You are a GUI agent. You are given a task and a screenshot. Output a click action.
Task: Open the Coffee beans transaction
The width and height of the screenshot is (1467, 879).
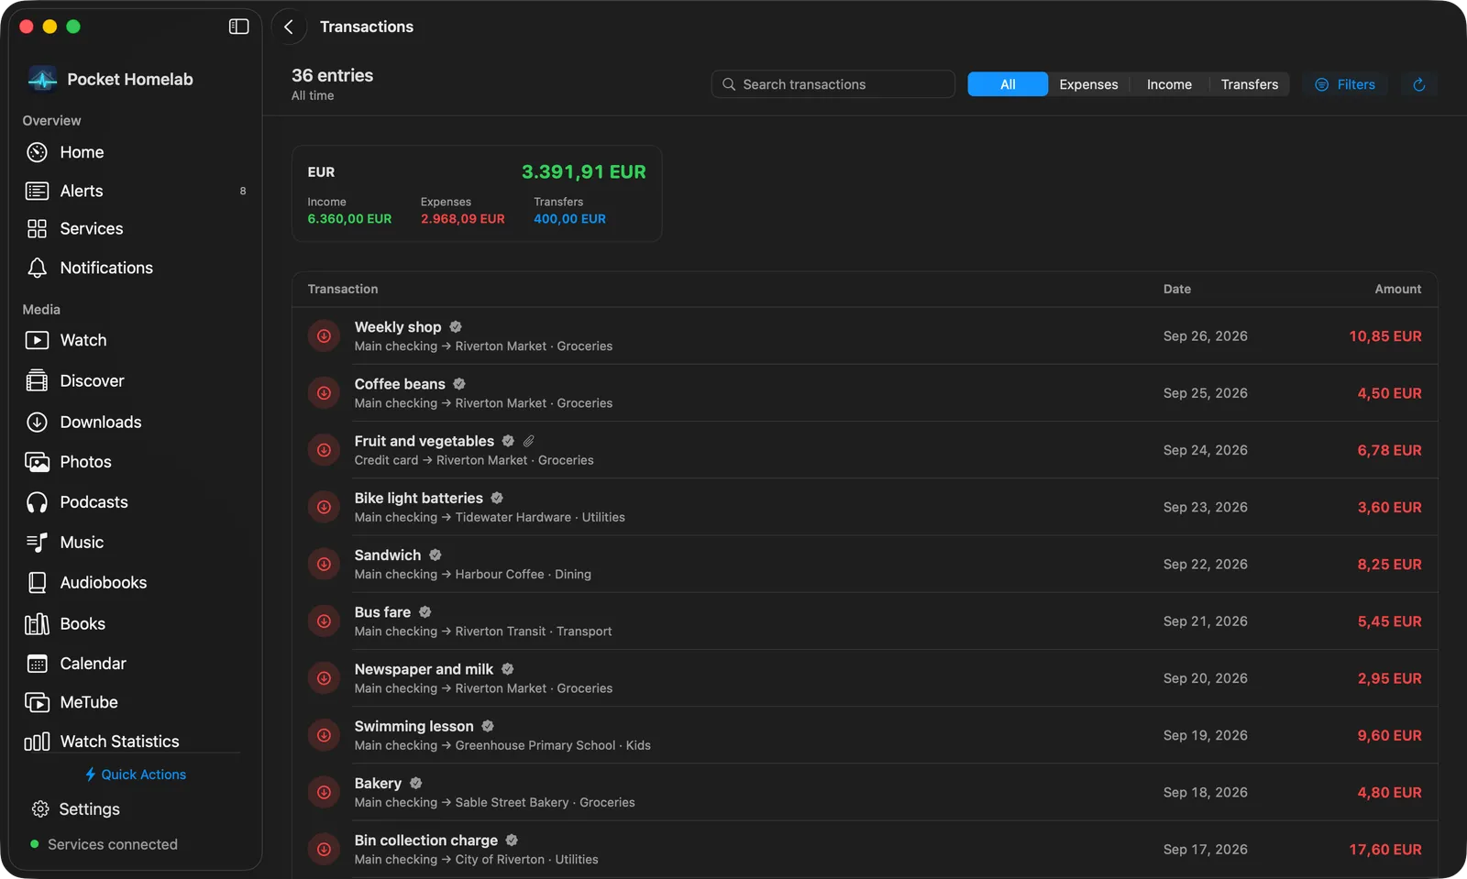click(x=865, y=393)
